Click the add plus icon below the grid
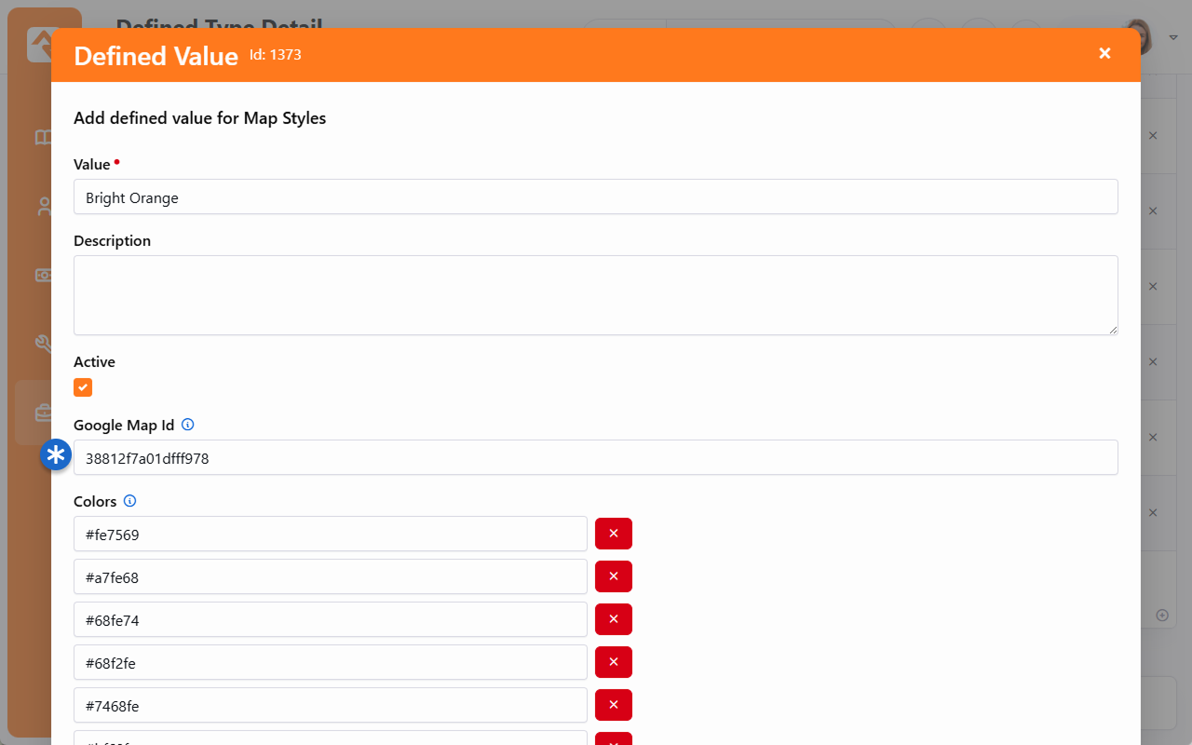 pos(1162,615)
